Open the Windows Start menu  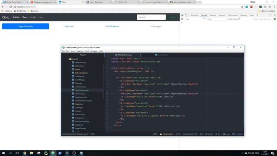[3, 153]
